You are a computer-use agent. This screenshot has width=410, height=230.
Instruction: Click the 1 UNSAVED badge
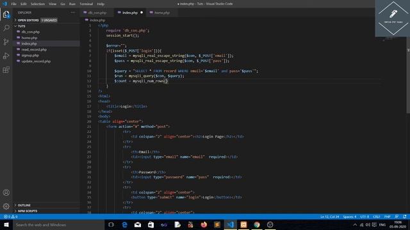coord(49,20)
